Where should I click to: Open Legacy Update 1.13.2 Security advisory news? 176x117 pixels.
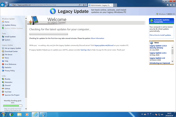tap(158, 47)
